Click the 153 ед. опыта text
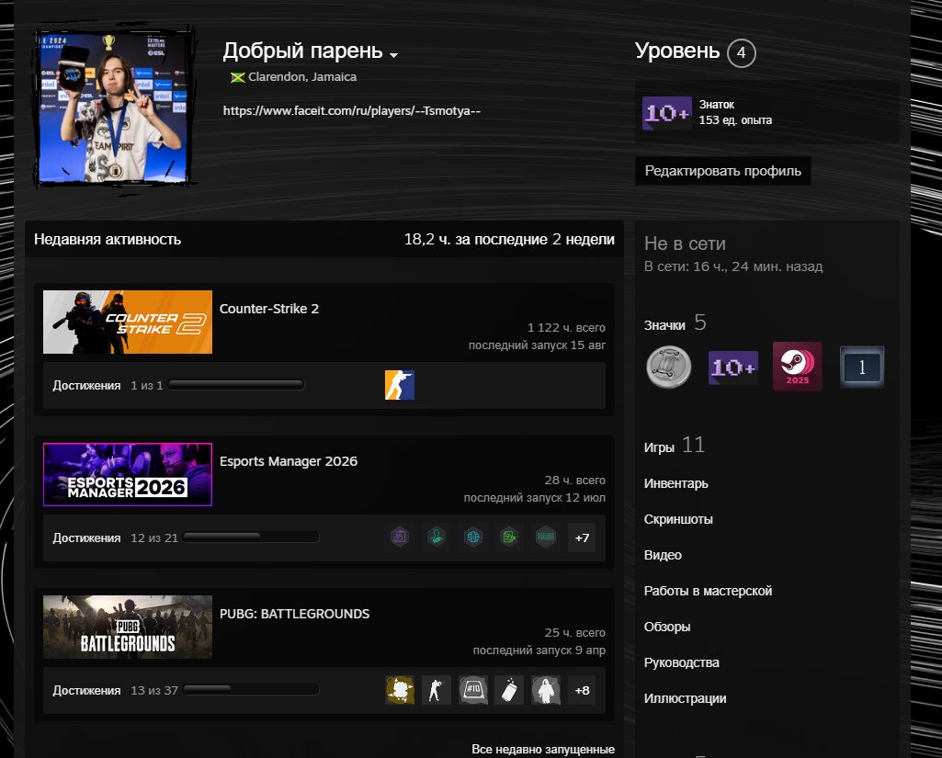 tap(735, 120)
